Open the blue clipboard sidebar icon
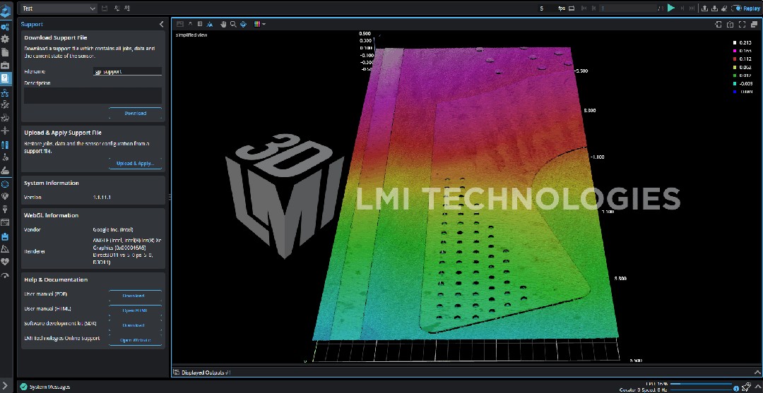The height and width of the screenshot is (393, 763). pos(6,236)
